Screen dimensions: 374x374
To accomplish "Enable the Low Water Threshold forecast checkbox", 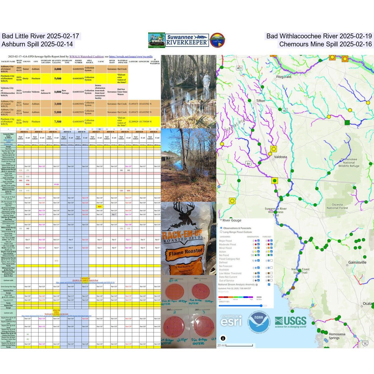I will coord(271,273).
